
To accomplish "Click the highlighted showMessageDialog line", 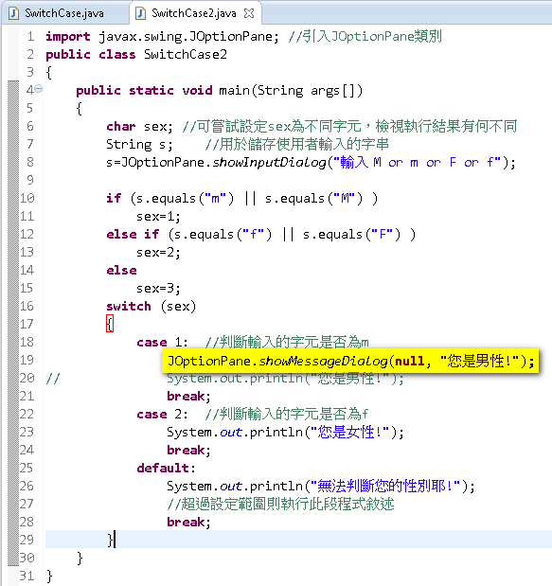I will pyautogui.click(x=350, y=361).
